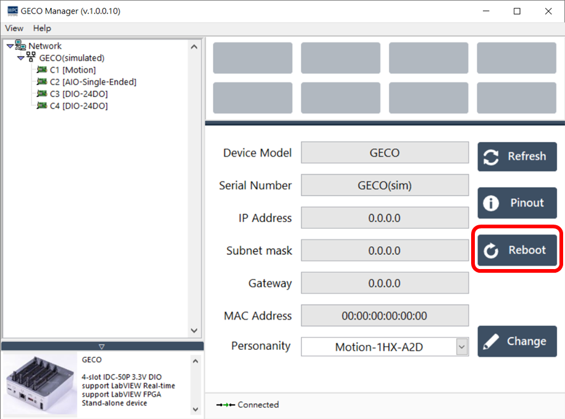Open the Personanity dropdown

(x=462, y=347)
